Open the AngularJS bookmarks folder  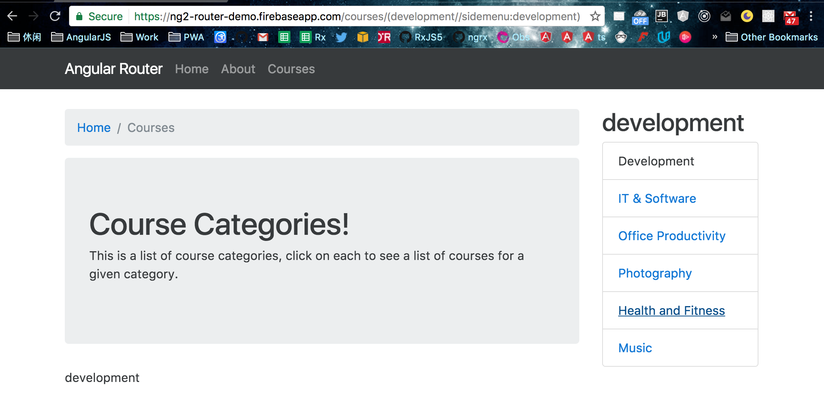pyautogui.click(x=81, y=37)
